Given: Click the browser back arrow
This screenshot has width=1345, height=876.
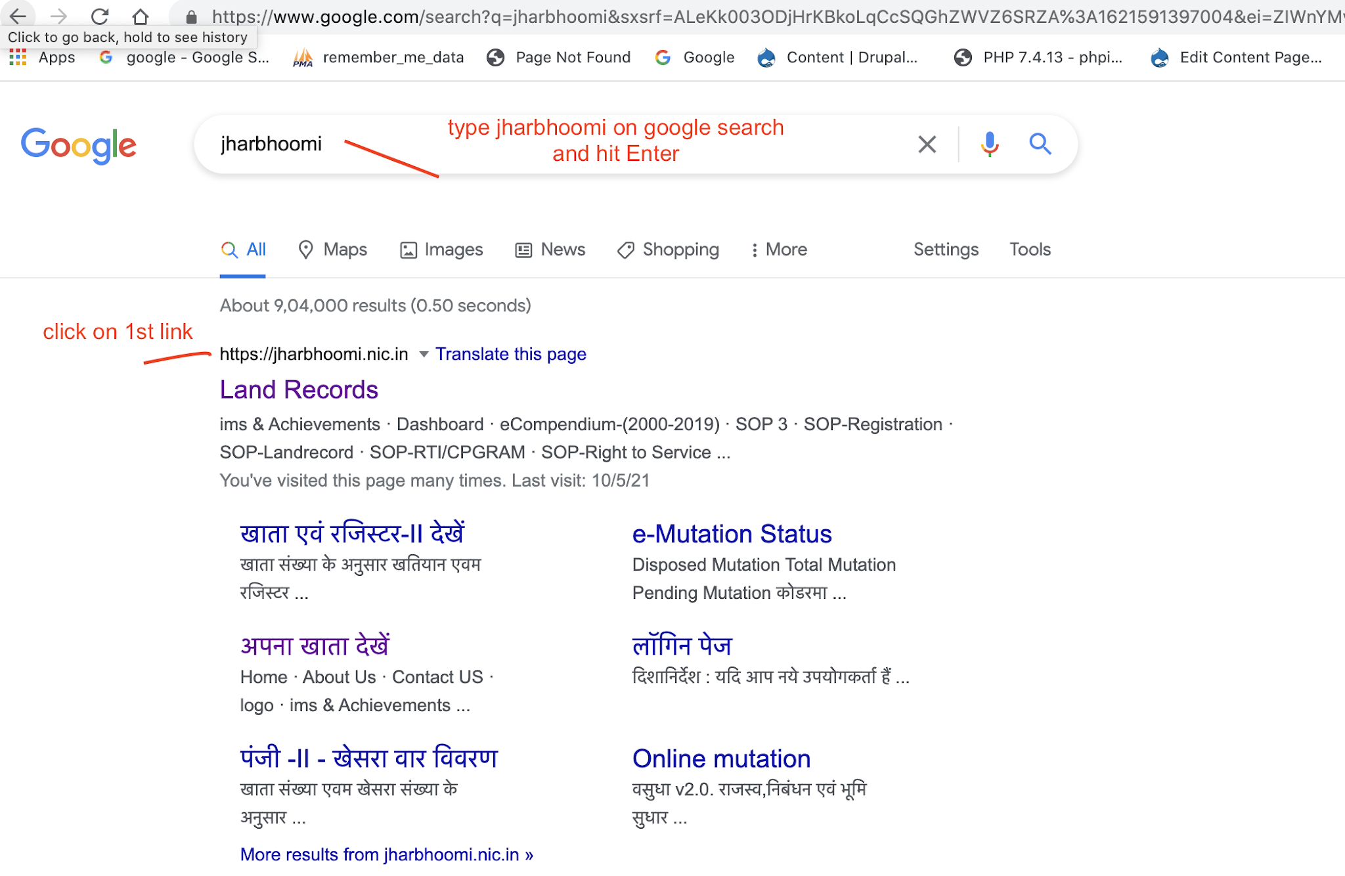Looking at the screenshot, I should (x=18, y=16).
